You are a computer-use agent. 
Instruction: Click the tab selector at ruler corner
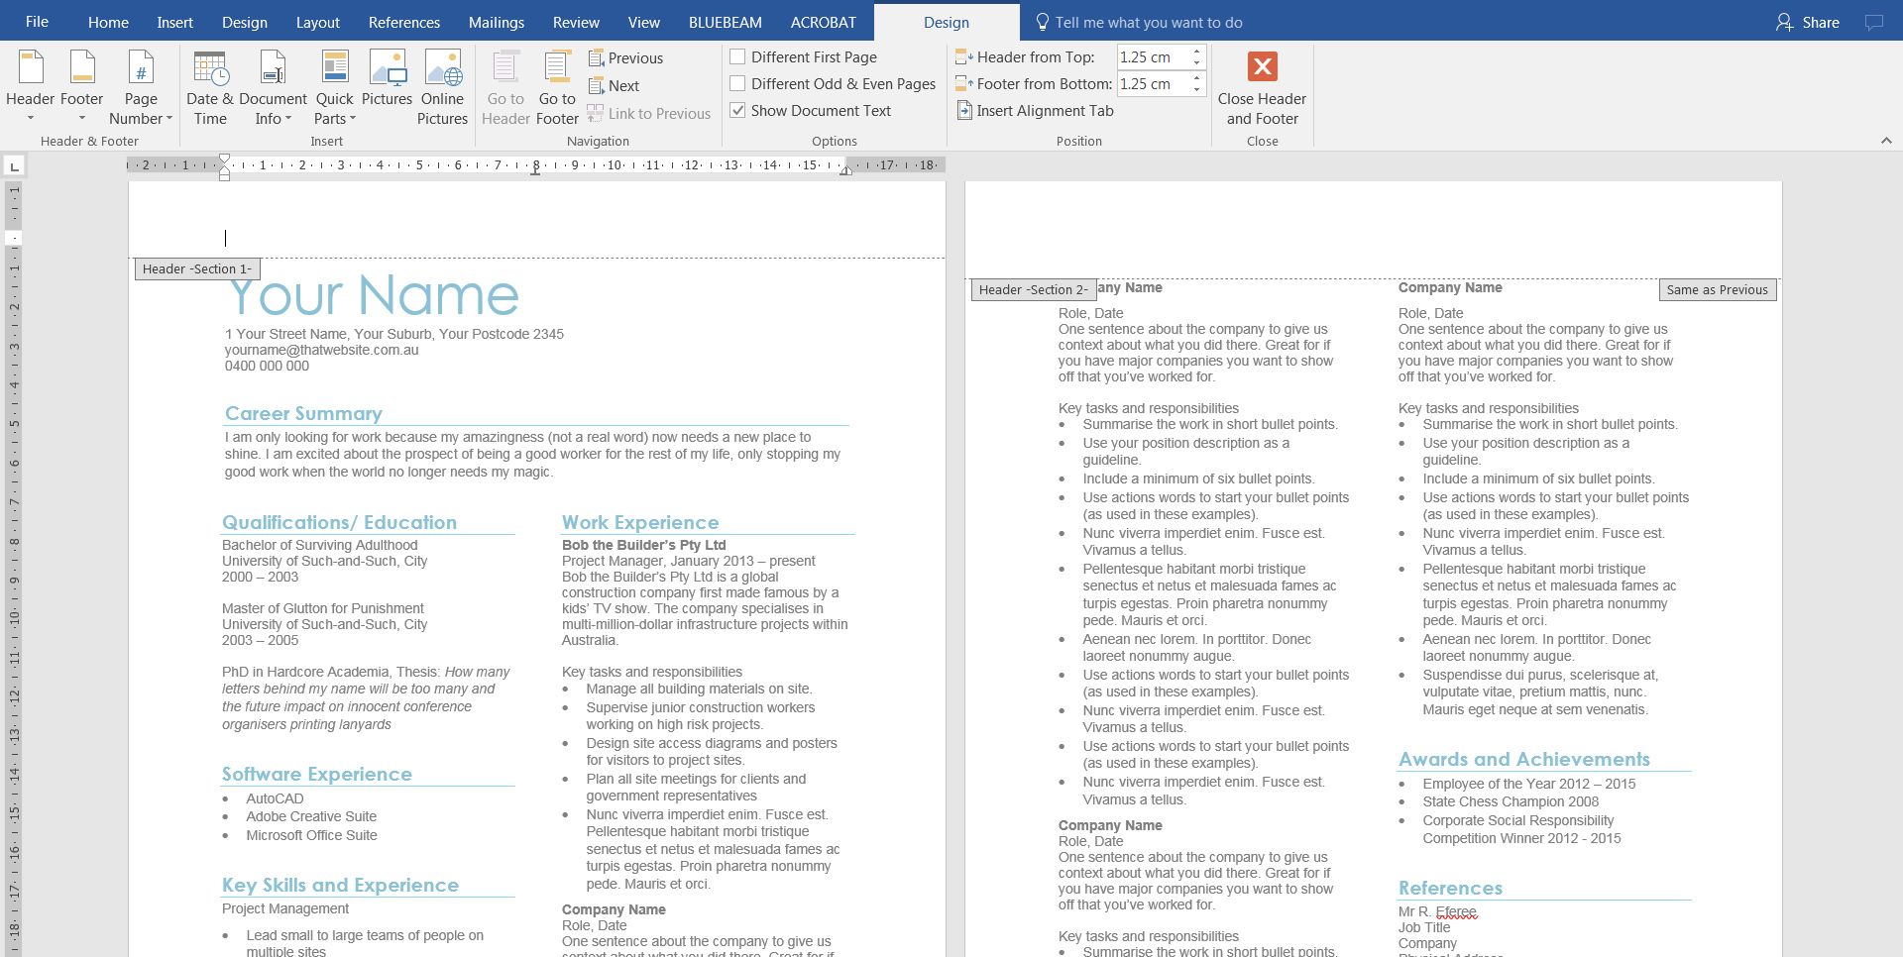pyautogui.click(x=15, y=165)
